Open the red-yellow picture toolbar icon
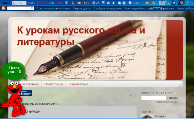Screen dimensions: 194x119 181,3
